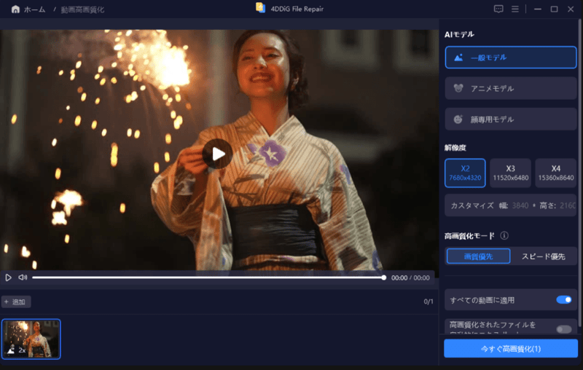The image size is (583, 370).
Task: Mute the video using speaker icon
Action: (23, 277)
